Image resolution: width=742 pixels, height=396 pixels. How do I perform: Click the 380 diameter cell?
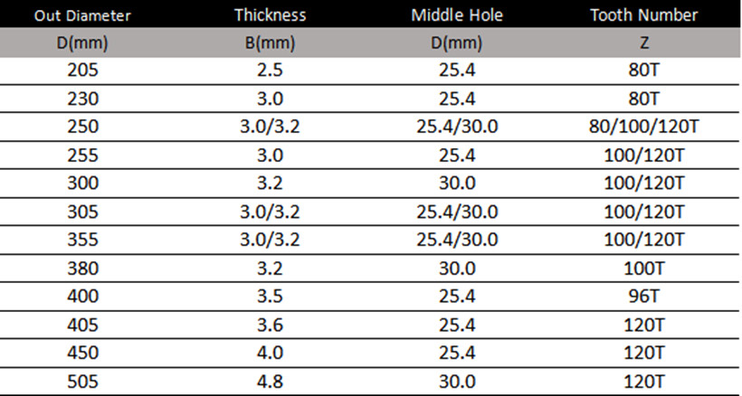click(82, 268)
